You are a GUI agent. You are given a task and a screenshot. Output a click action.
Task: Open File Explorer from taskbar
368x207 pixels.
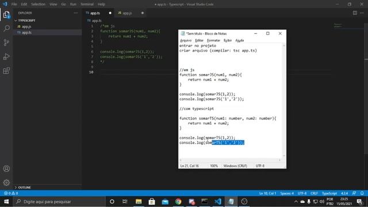pyautogui.click(x=139, y=202)
